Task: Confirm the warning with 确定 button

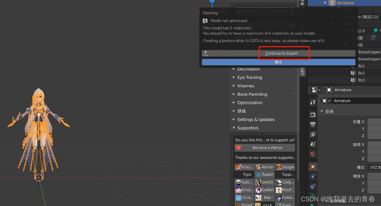Action: (278, 62)
